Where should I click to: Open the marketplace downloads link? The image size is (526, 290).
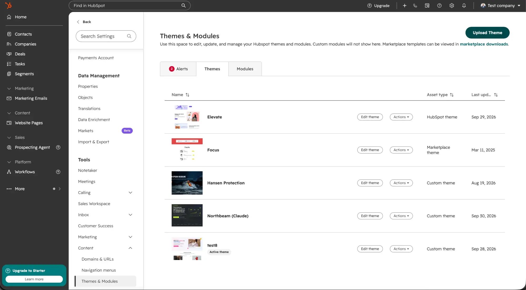[484, 44]
